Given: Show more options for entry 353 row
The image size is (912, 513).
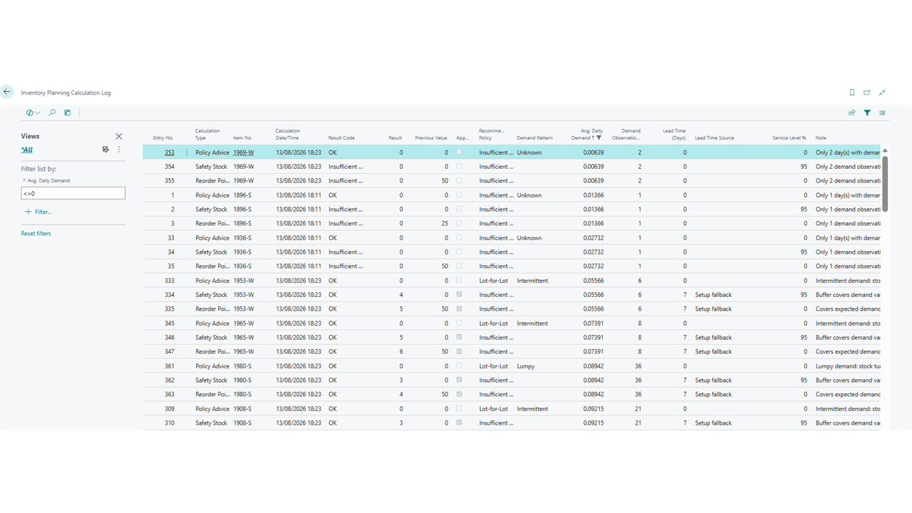Looking at the screenshot, I should [187, 152].
